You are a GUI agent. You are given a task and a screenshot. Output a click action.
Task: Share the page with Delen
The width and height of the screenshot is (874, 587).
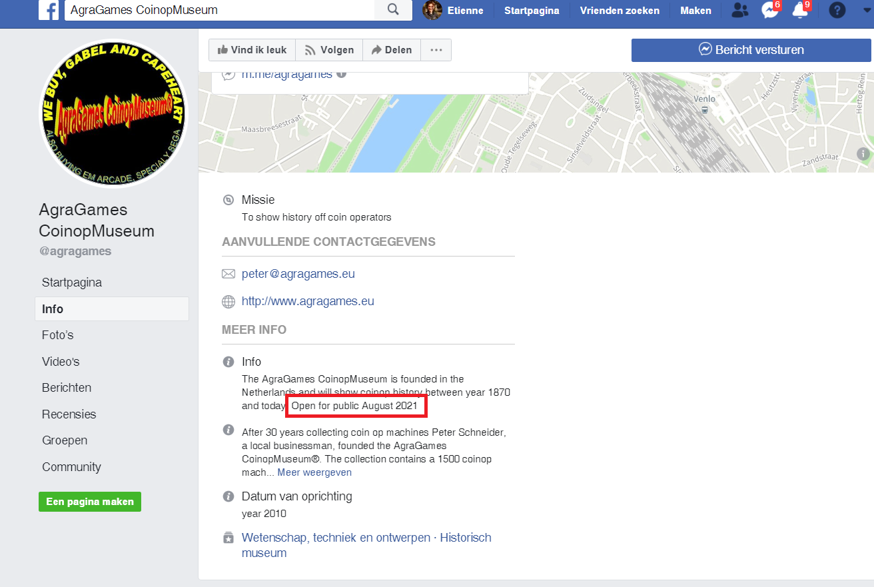(x=392, y=50)
